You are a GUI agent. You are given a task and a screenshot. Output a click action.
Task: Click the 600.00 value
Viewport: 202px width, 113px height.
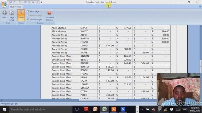[x=128, y=49]
